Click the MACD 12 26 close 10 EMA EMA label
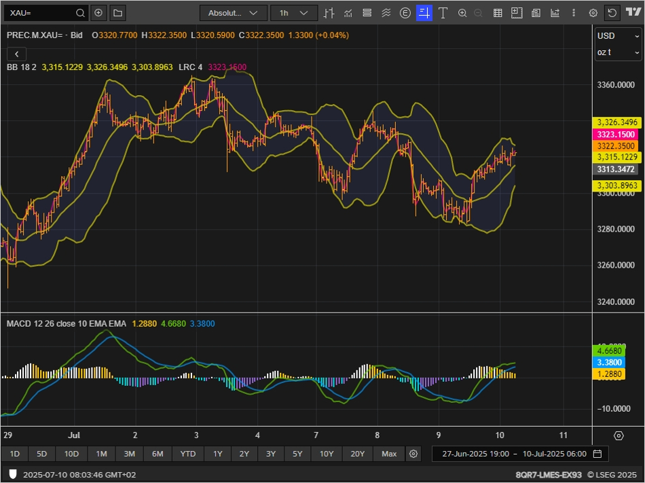Image resolution: width=645 pixels, height=483 pixels. [67, 324]
